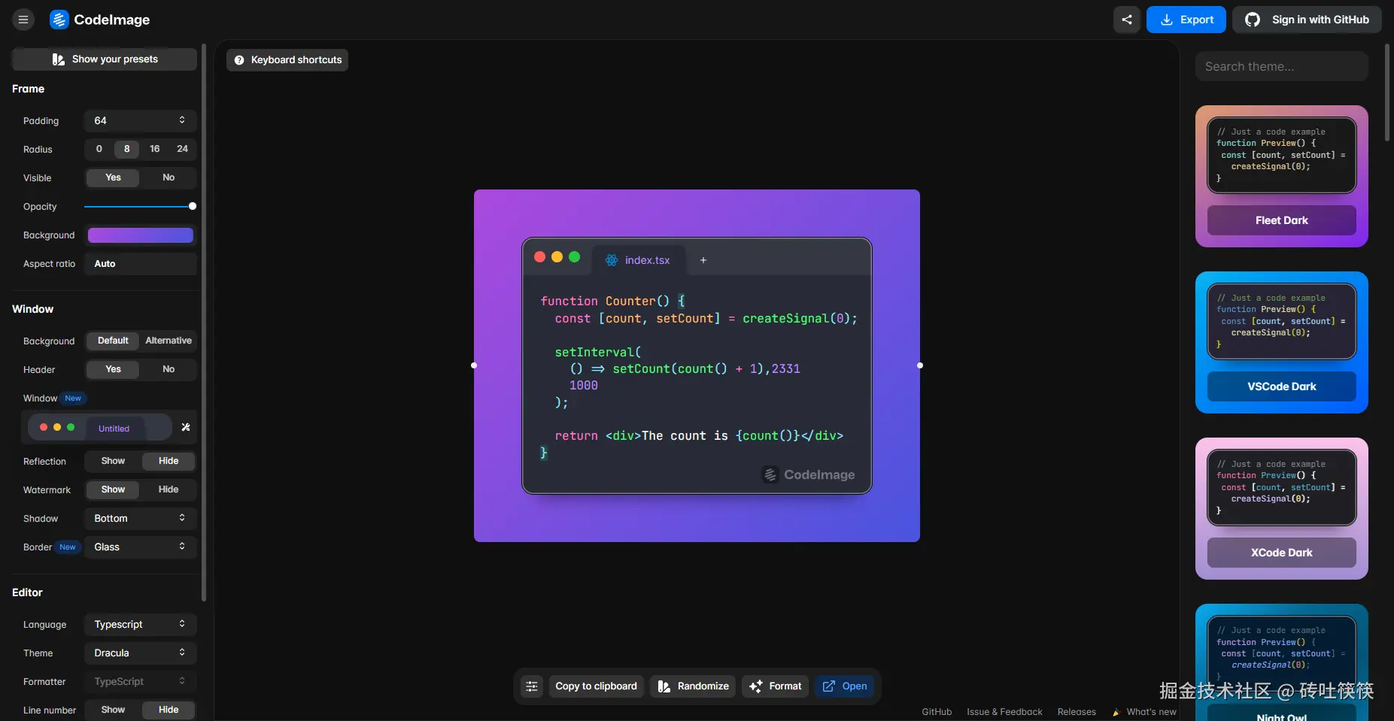Click the createSignal text in the code editor

[786, 319]
